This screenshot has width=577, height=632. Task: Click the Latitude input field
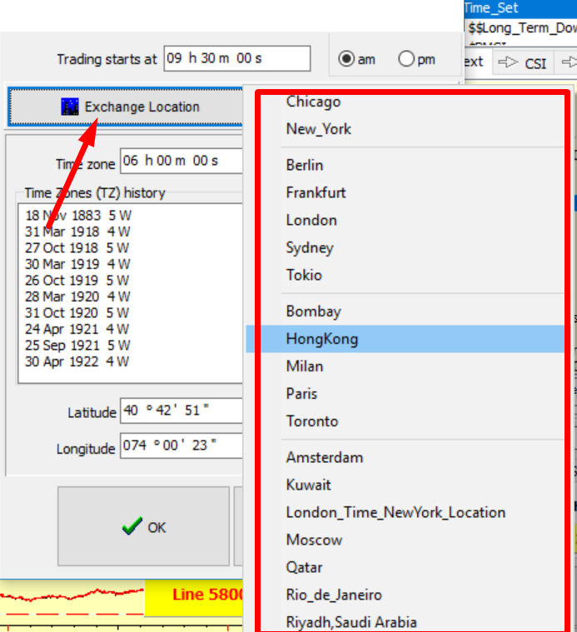pyautogui.click(x=181, y=411)
